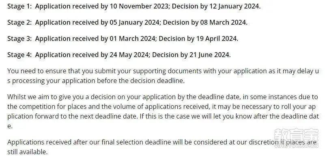The width and height of the screenshot is (327, 157).
Task: Click the Stage 3 deadline line
Action: [123, 39]
